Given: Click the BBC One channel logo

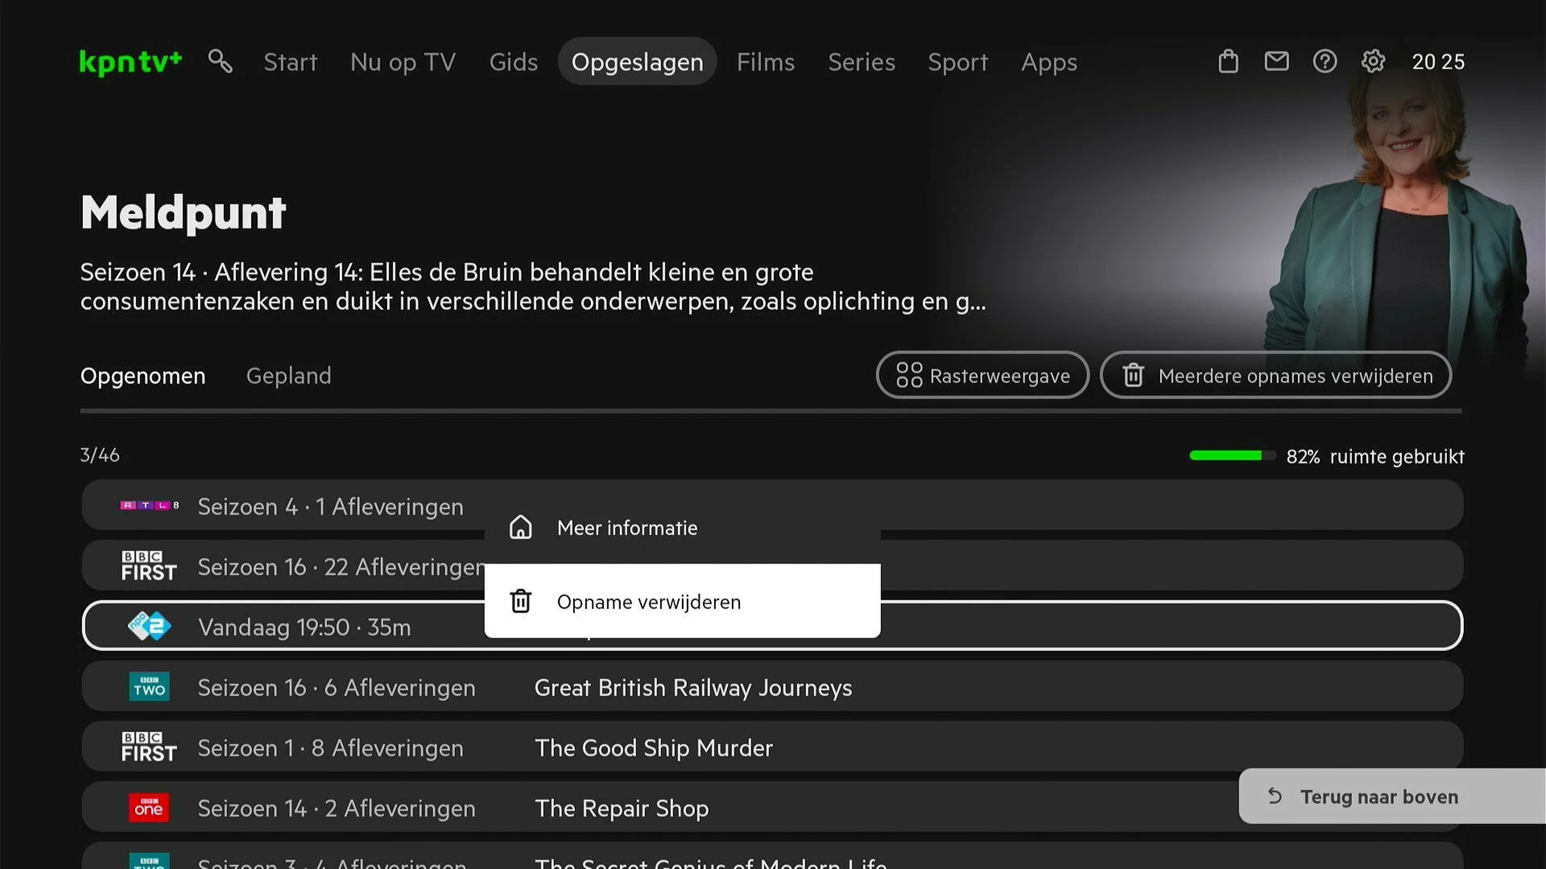Looking at the screenshot, I should (x=149, y=808).
